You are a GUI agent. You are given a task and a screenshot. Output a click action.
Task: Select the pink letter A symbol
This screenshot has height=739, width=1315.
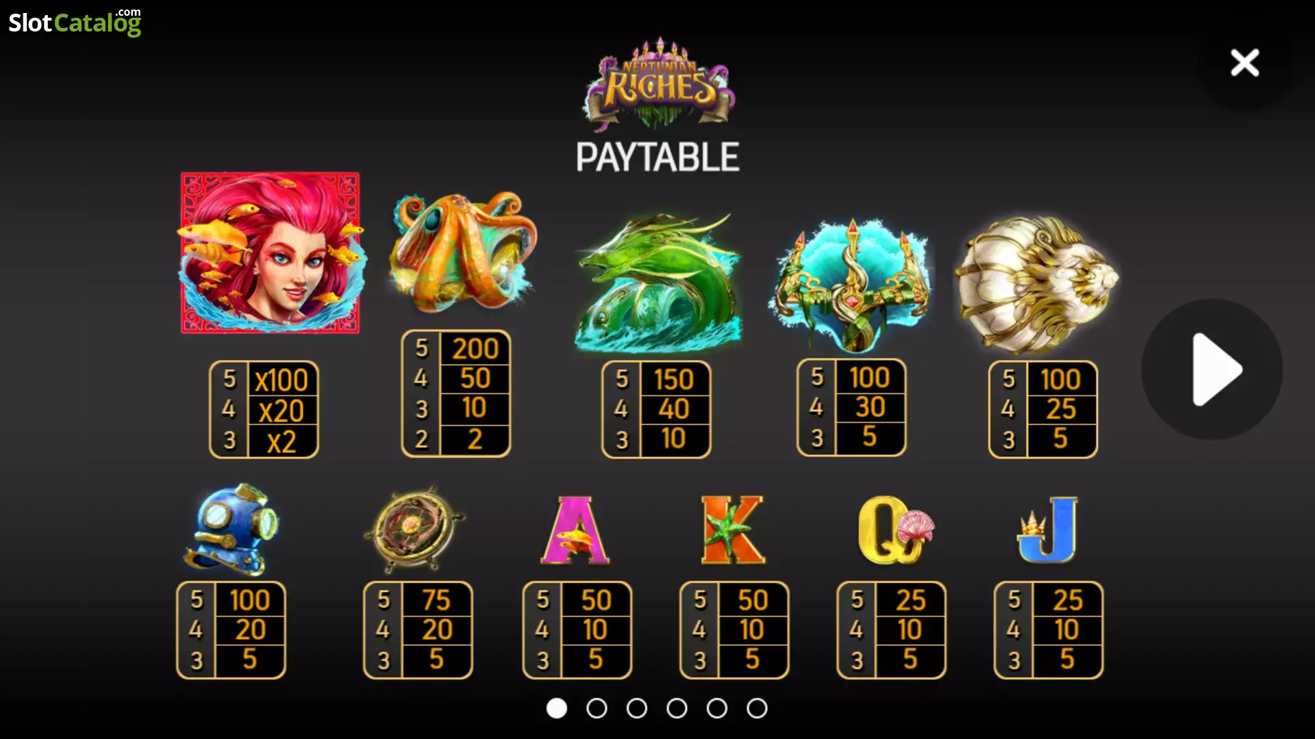click(575, 530)
